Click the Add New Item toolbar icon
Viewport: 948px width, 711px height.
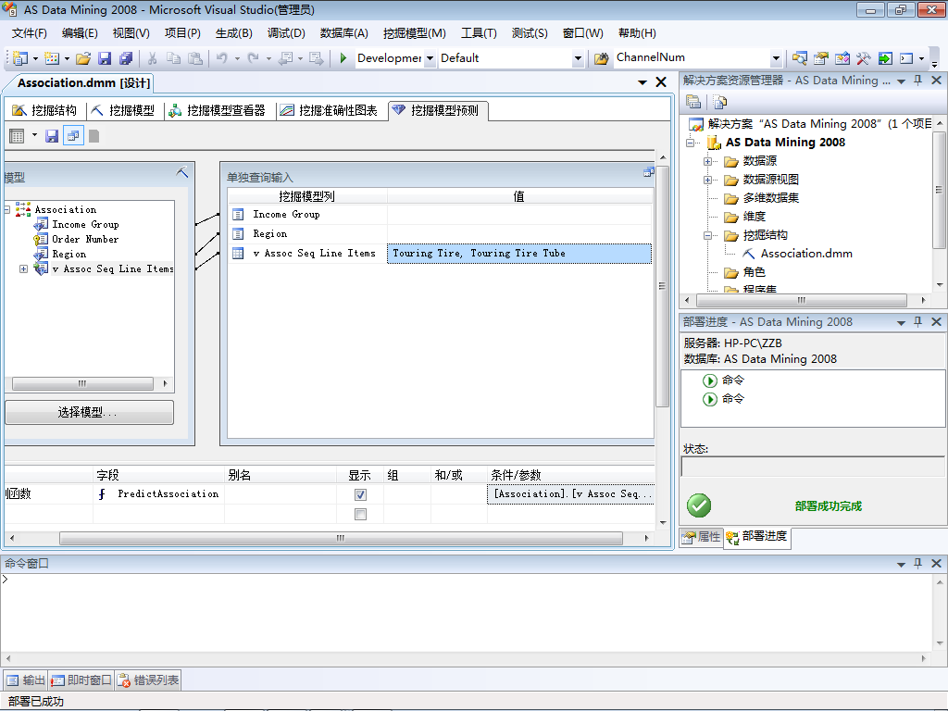(x=52, y=58)
